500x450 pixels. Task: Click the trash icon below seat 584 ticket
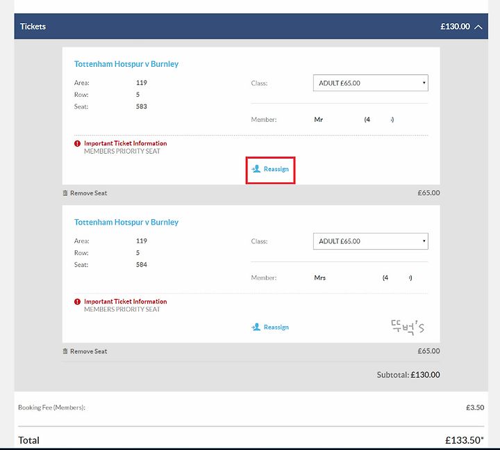[65, 351]
